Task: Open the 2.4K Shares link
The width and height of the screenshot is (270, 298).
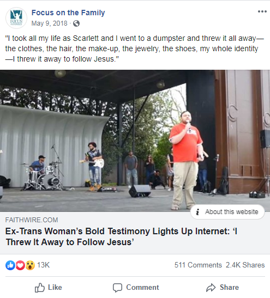Action: [245, 265]
